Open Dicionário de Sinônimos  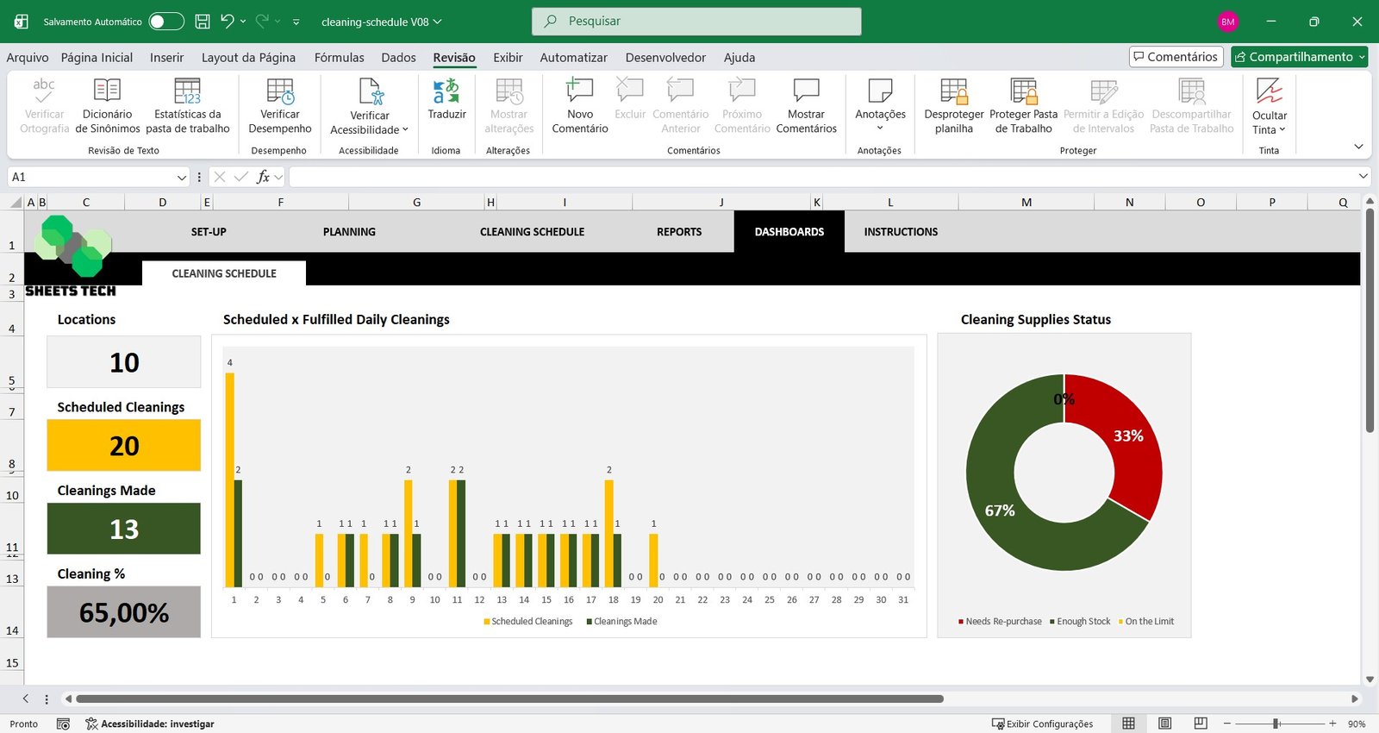tap(107, 91)
